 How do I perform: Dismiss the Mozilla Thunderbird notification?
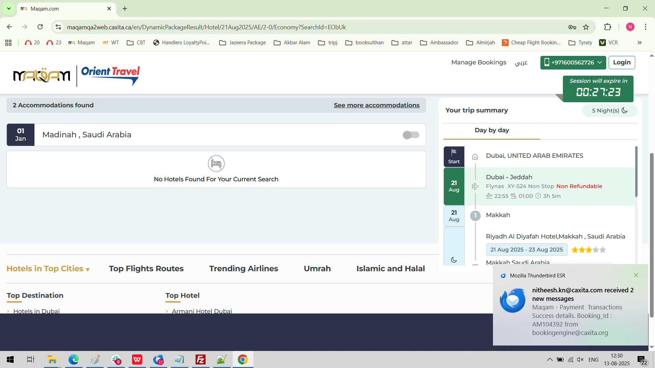pyautogui.click(x=636, y=275)
